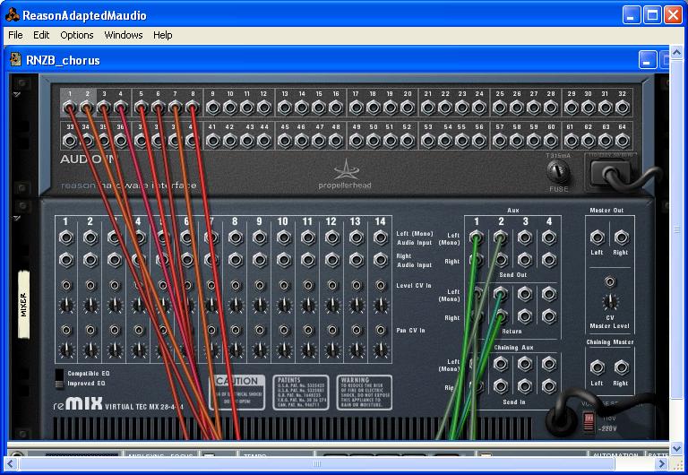
Task: Minimize the RNZB_chorus document window
Action: pos(648,60)
